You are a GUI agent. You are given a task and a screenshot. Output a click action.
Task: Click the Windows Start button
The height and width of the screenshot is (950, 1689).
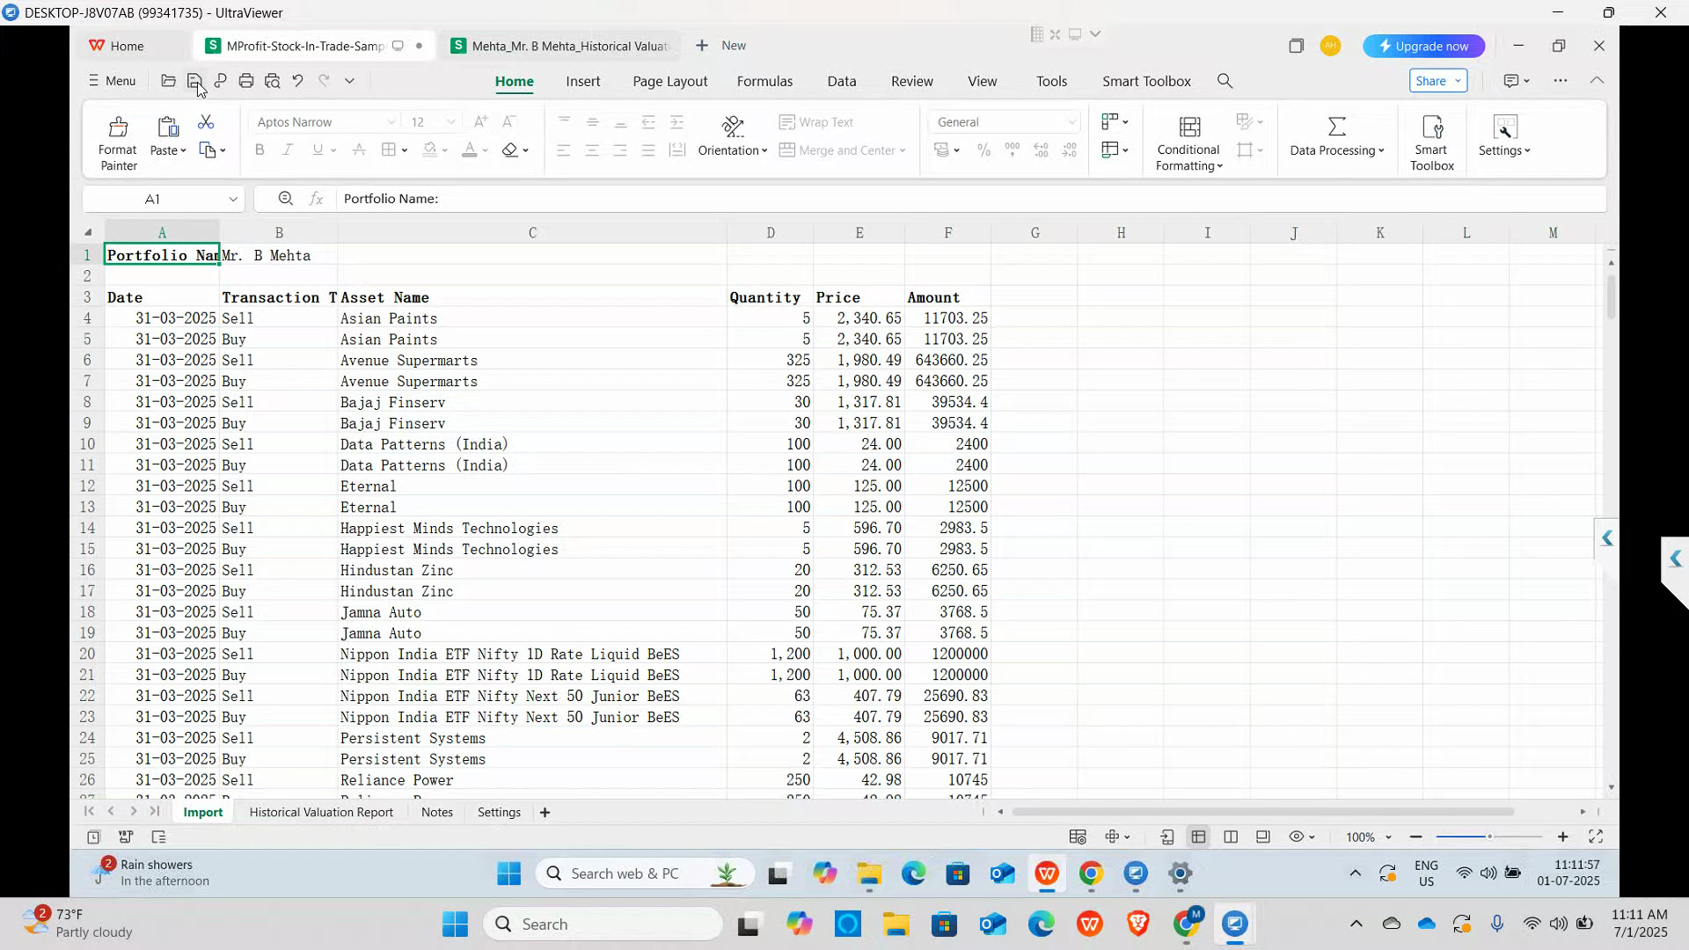pyautogui.click(x=455, y=924)
